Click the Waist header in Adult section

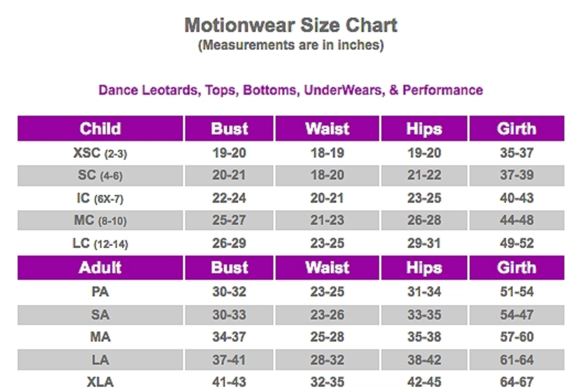327,268
